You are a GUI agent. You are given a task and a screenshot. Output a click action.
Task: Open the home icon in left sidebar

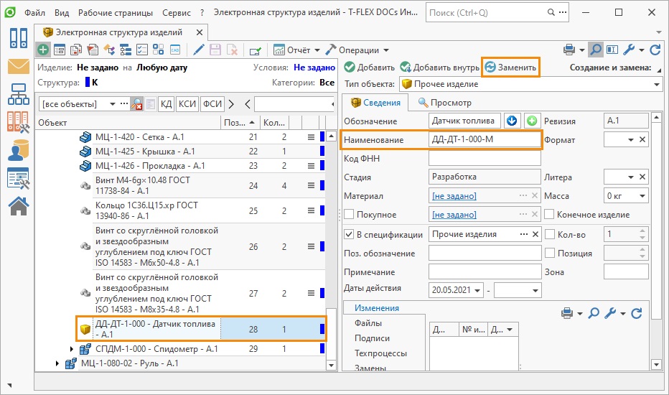pos(18,205)
